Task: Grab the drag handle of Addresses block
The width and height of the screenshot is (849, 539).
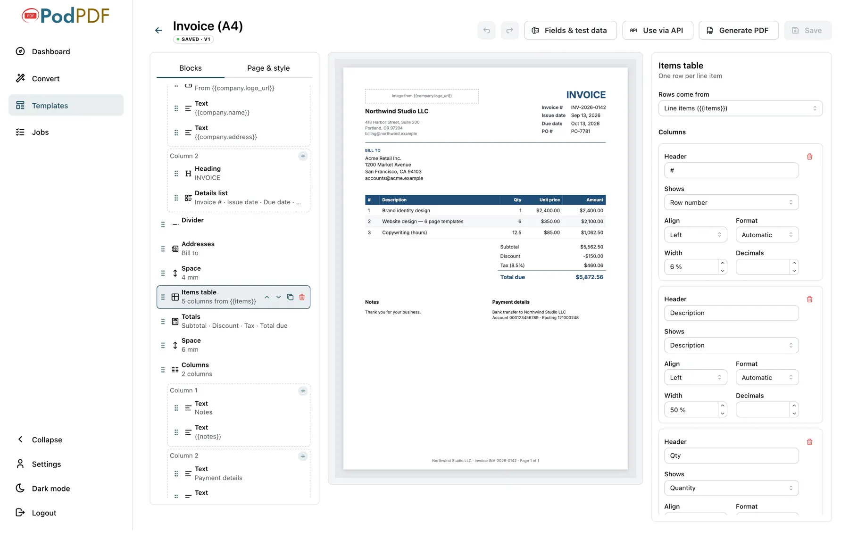Action: (163, 249)
